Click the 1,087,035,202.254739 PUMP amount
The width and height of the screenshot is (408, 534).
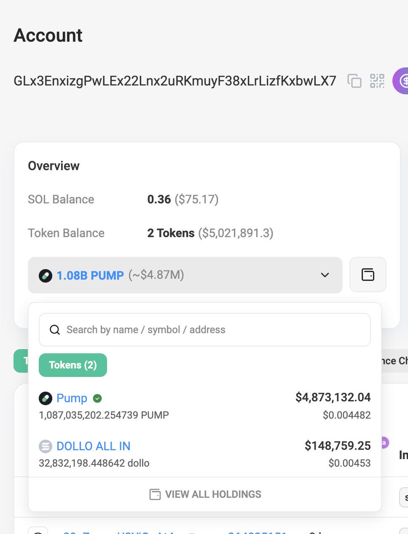[104, 415]
